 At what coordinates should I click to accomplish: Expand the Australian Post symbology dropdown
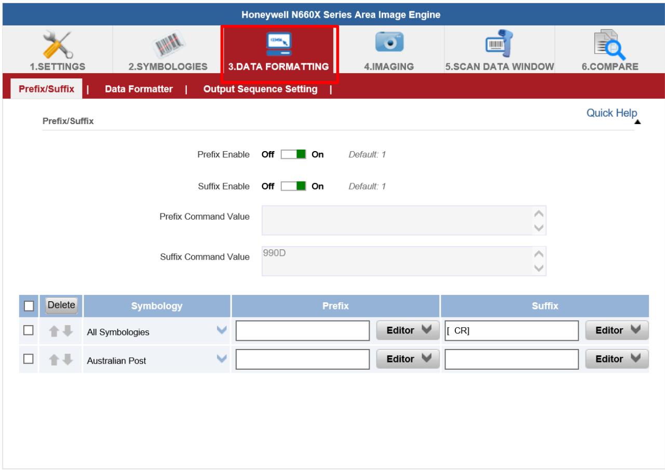coord(222,359)
